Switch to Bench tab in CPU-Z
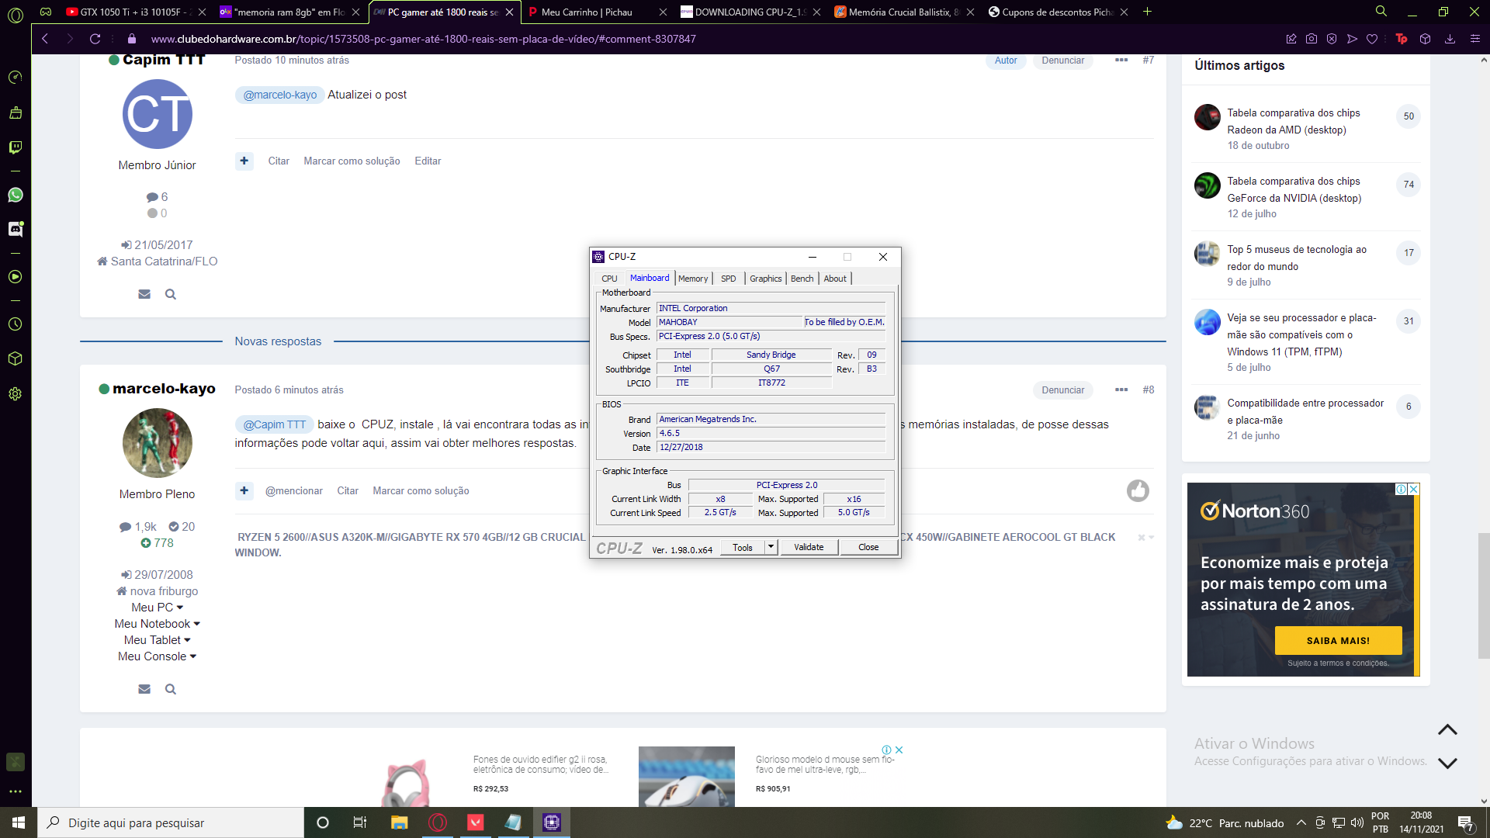1490x838 pixels. click(802, 279)
